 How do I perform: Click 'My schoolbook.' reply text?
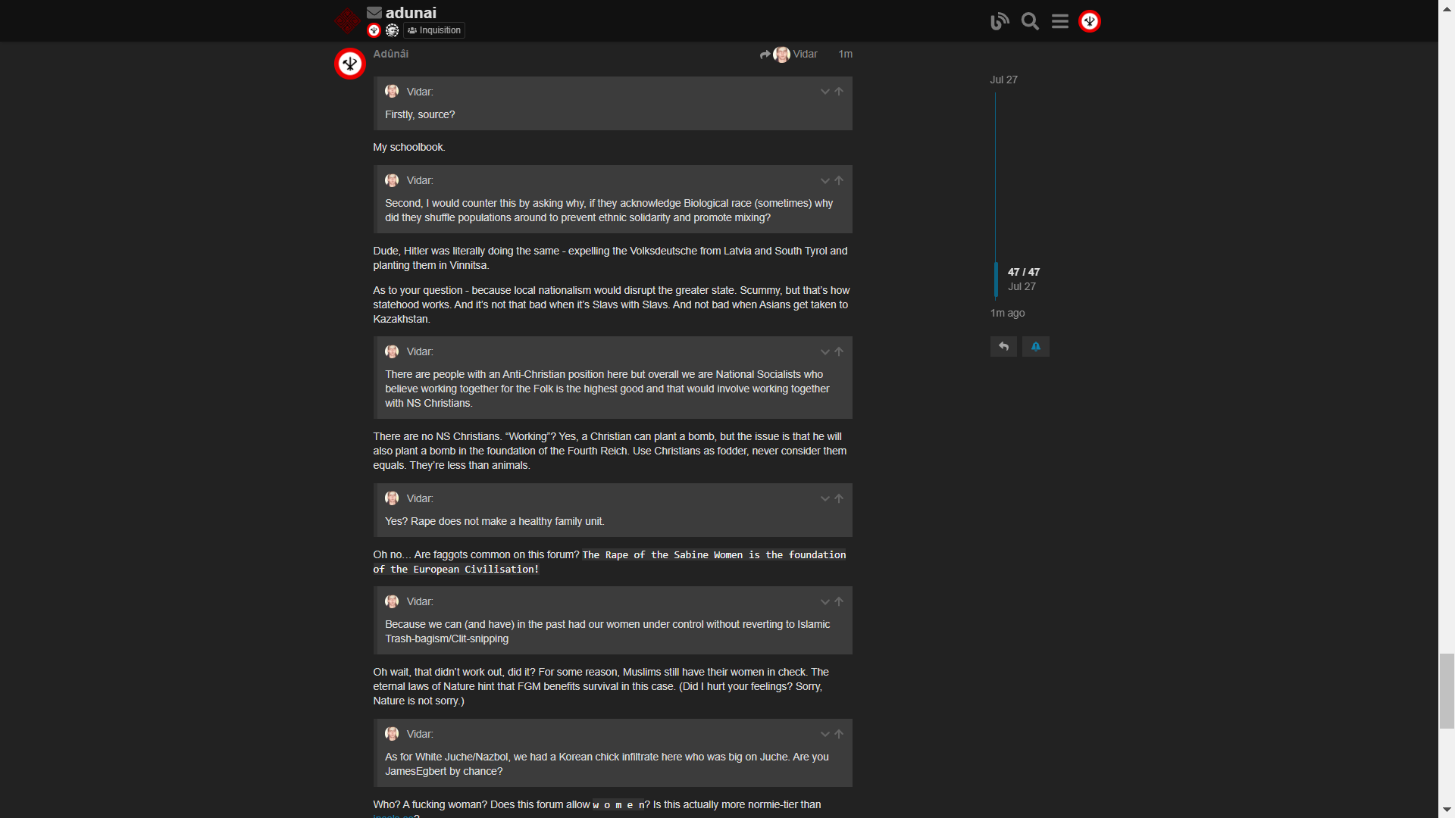409,147
